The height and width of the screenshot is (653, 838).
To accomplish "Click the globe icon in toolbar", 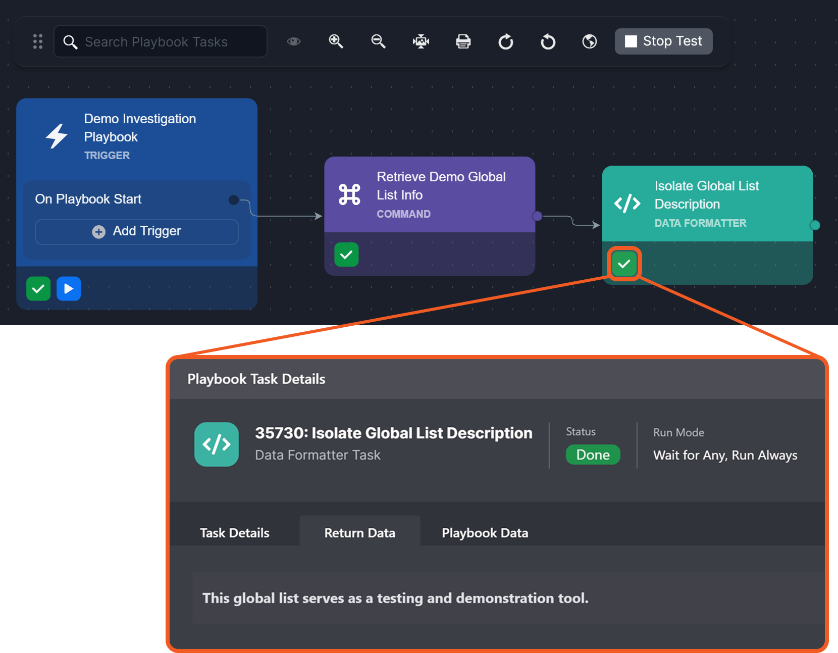I will tap(589, 41).
